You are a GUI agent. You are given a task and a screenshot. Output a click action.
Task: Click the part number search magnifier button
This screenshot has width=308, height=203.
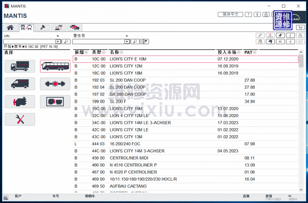coord(135,42)
